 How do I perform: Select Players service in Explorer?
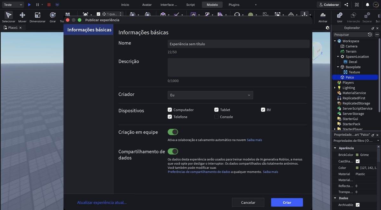pyautogui.click(x=348, y=83)
